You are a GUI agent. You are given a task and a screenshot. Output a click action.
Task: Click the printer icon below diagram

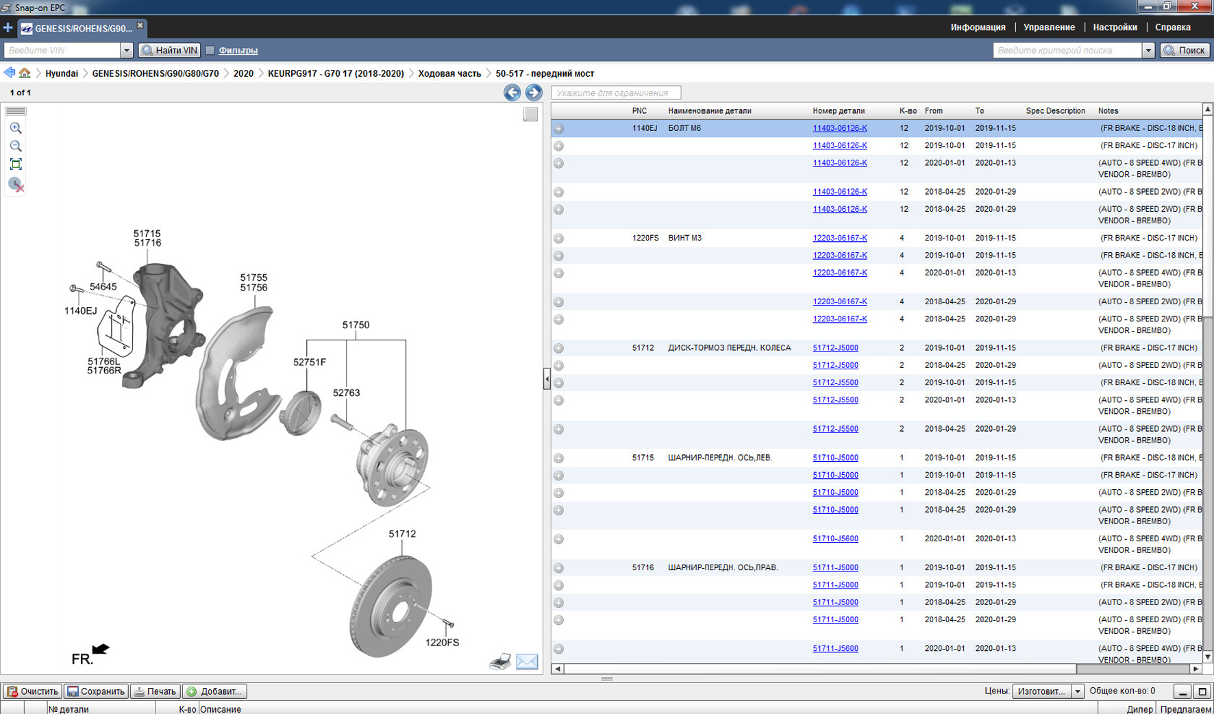click(x=500, y=661)
